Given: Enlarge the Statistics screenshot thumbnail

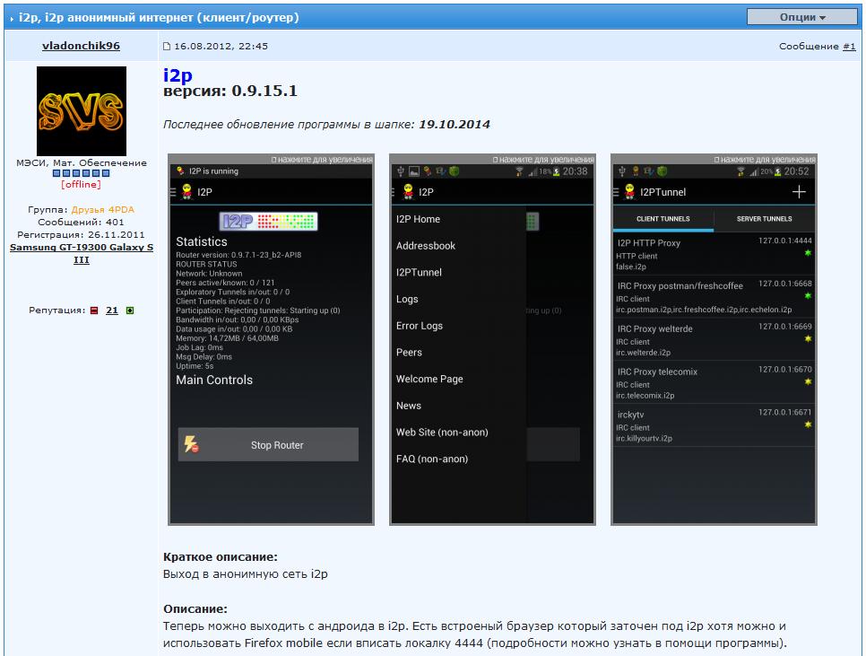Looking at the screenshot, I should (271, 339).
